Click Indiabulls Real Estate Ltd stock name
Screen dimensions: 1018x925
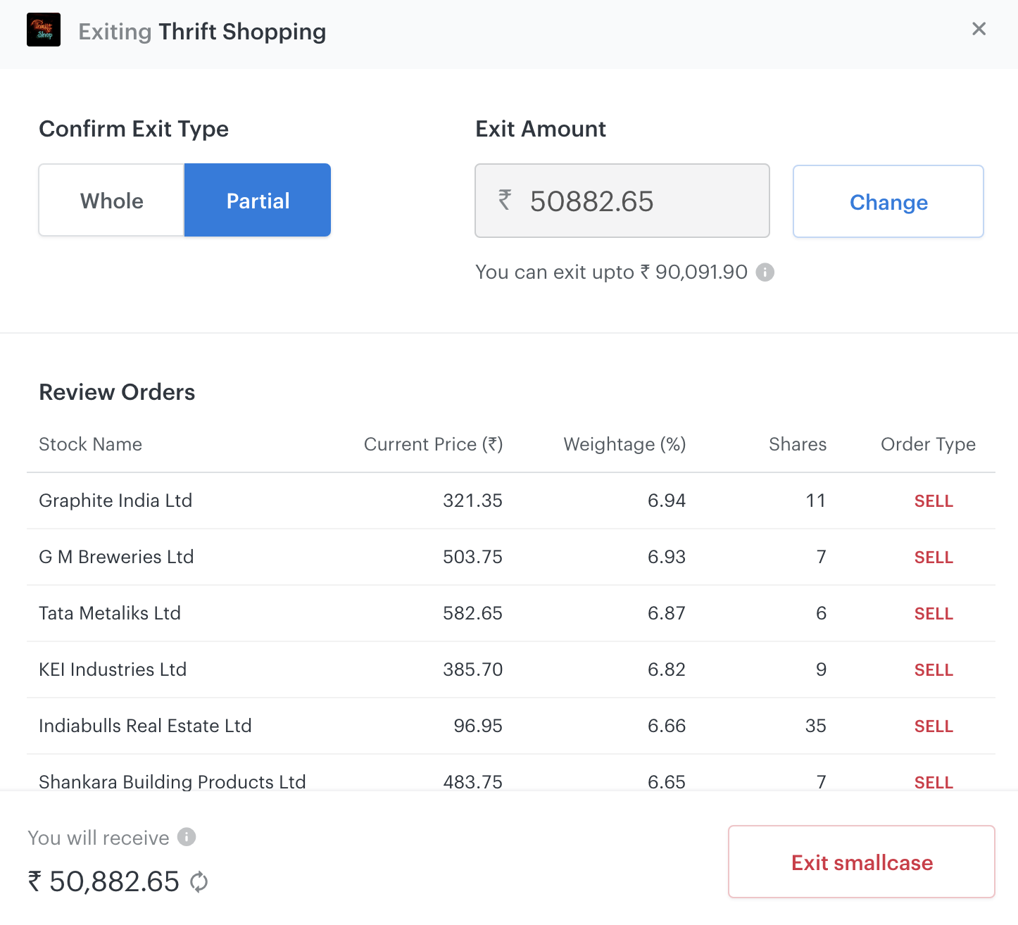pyautogui.click(x=145, y=726)
